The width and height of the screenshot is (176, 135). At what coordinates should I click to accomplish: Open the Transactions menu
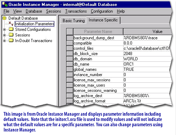76,11
